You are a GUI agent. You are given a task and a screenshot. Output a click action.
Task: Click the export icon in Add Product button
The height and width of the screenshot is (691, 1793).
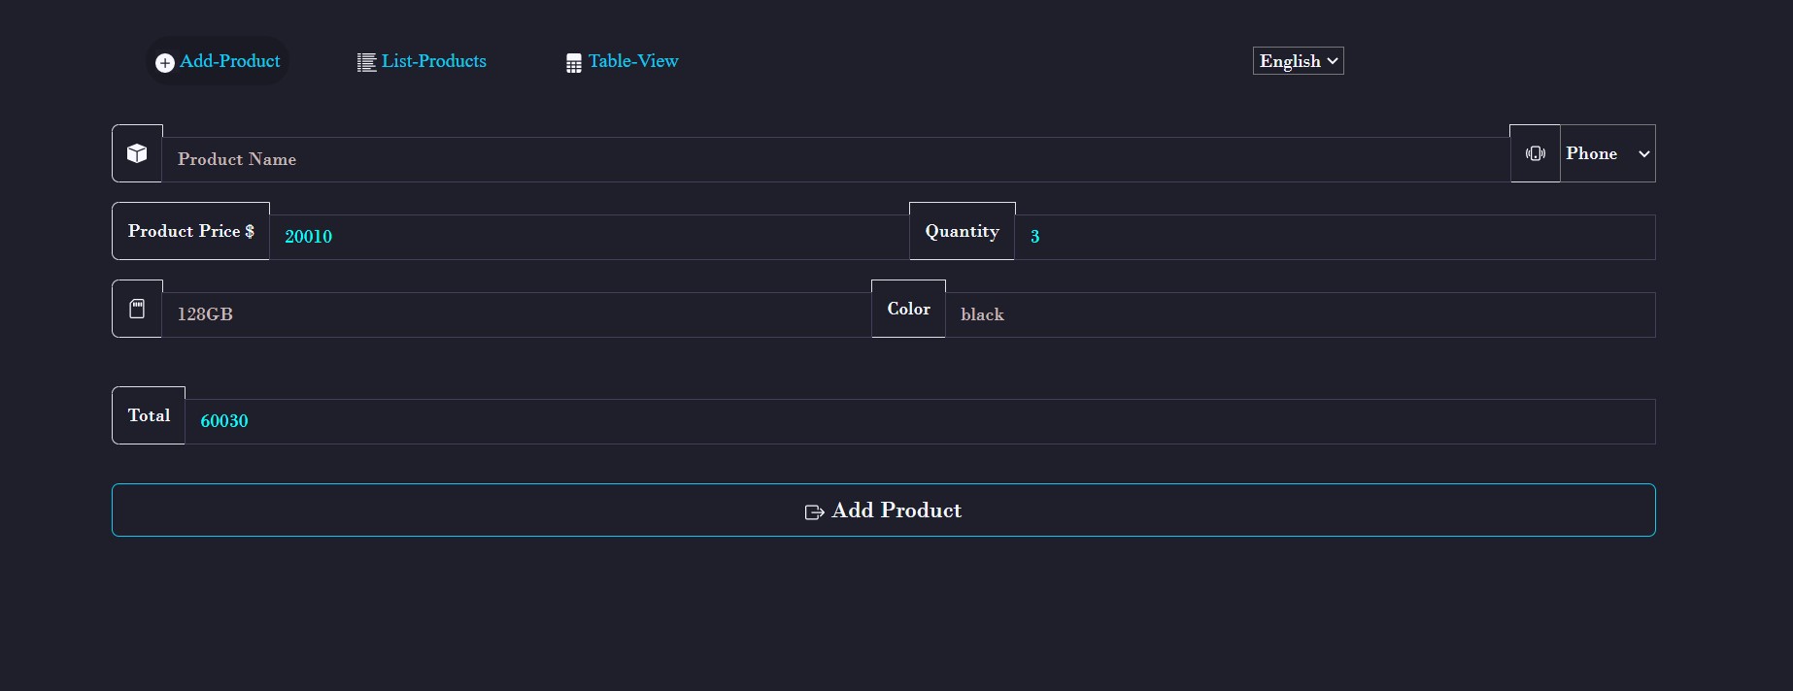point(814,511)
